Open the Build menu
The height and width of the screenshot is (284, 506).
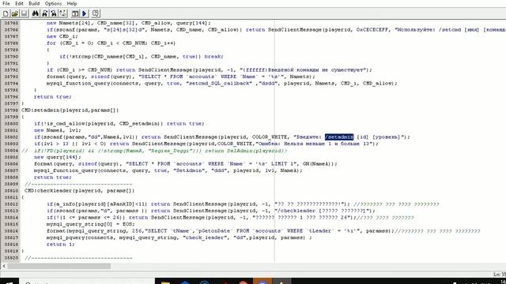tap(34, 3)
